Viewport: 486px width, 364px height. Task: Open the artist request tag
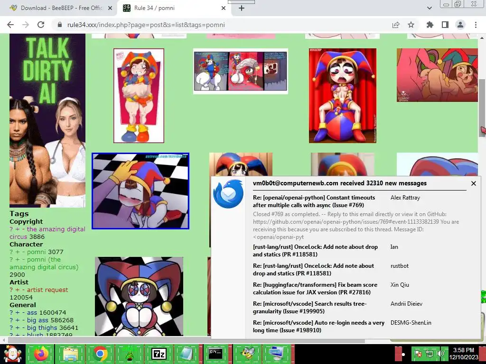[x=47, y=290]
